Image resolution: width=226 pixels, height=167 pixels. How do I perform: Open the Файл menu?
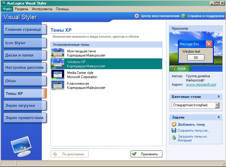click(x=7, y=9)
